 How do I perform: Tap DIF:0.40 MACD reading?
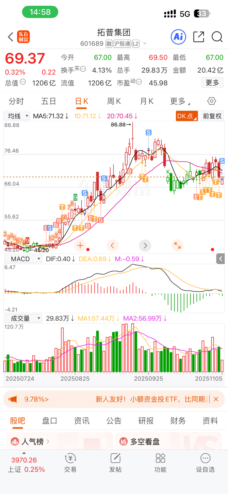click(61, 259)
